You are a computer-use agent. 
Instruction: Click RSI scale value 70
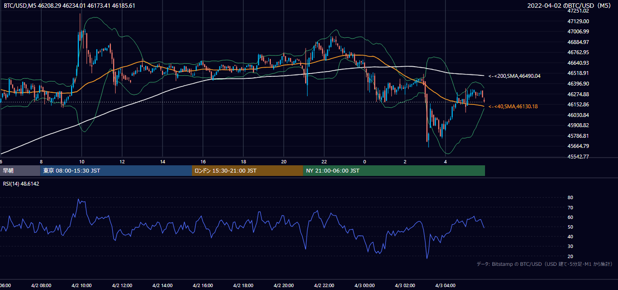click(570, 207)
